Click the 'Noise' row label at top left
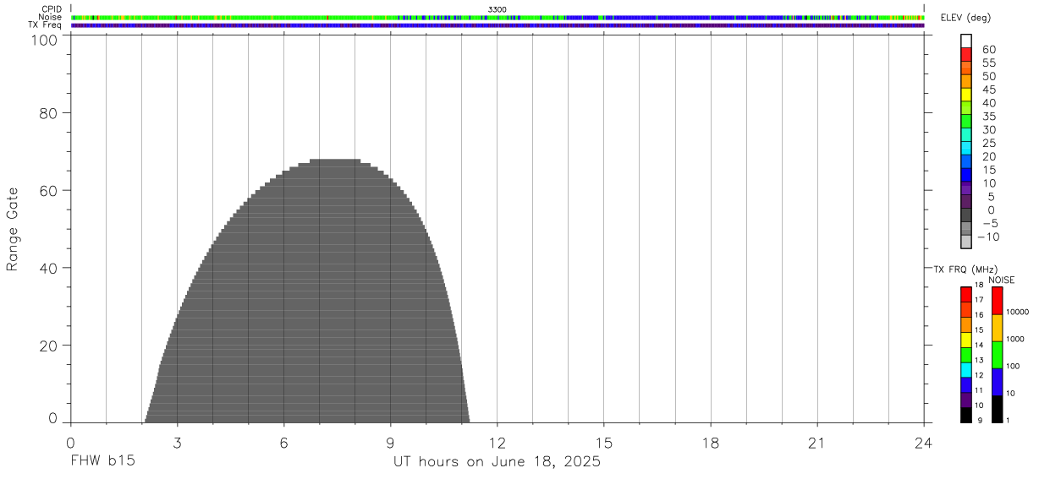 [50, 17]
